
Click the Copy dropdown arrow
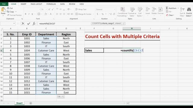coord(16,12)
